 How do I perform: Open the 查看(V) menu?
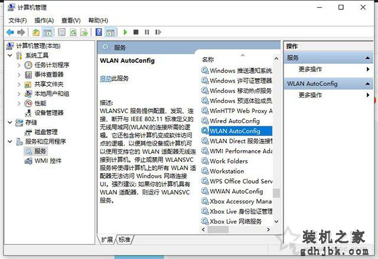71,21
